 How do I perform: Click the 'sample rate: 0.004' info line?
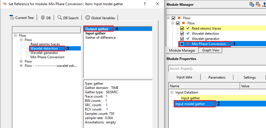point(99,118)
